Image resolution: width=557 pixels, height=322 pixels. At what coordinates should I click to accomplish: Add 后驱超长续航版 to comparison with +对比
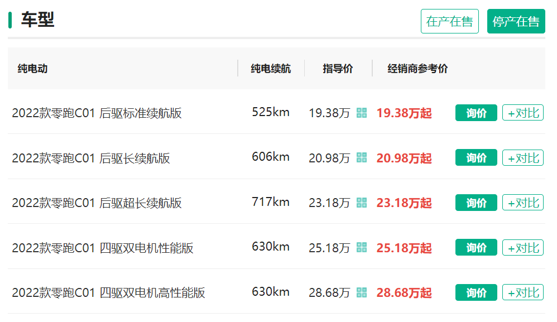point(523,203)
